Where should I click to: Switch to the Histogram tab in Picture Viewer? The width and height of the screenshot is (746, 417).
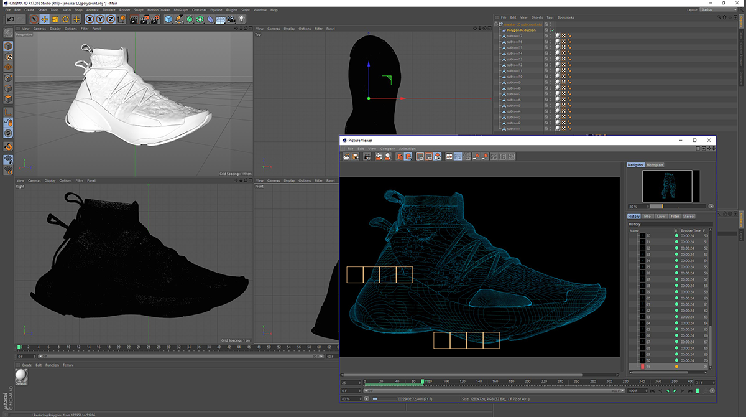tap(655, 164)
